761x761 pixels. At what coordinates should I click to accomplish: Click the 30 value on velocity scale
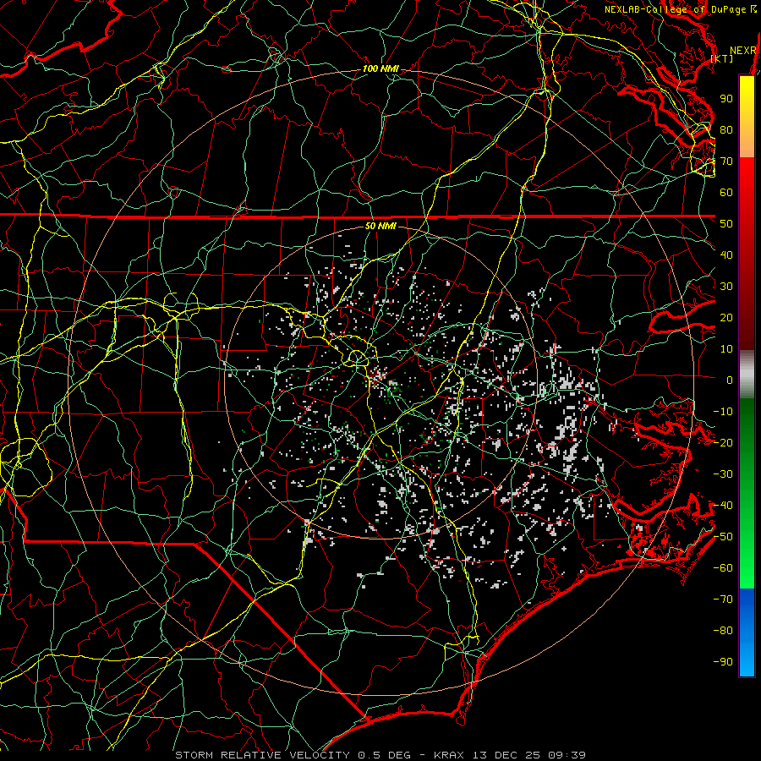pos(726,287)
